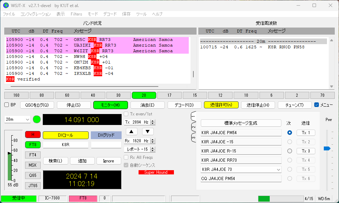Image resolution: width=339 pixels, height=203 pixels.
Task: Send message with Tx 3 button
Action: pyautogui.click(x=306, y=151)
